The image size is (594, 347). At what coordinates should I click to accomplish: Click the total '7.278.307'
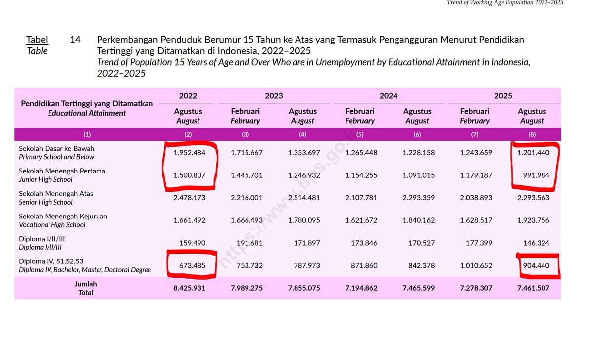[476, 288]
